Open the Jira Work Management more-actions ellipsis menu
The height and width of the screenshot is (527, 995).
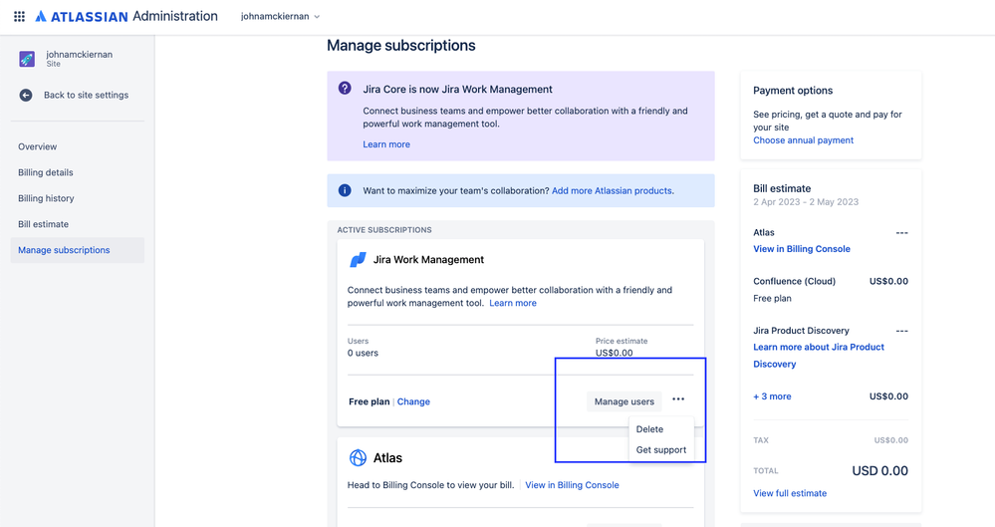678,399
